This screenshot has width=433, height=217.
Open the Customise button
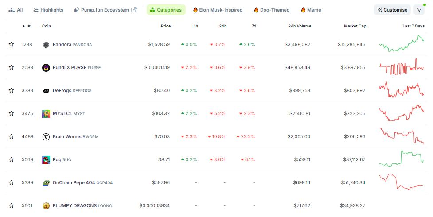pyautogui.click(x=392, y=10)
